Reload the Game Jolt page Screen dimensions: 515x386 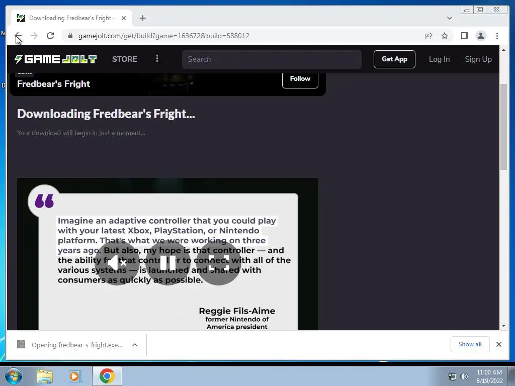click(x=50, y=36)
